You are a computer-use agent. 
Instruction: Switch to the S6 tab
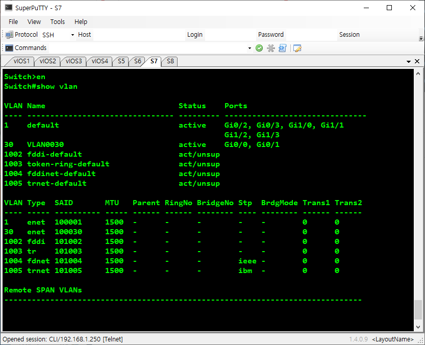click(x=137, y=61)
